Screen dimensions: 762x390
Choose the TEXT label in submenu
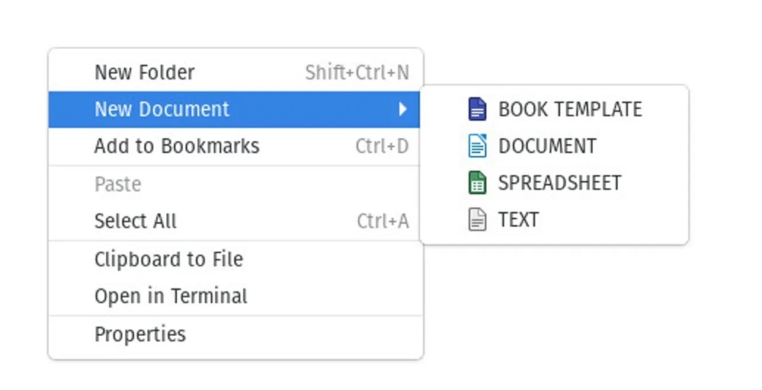point(518,220)
